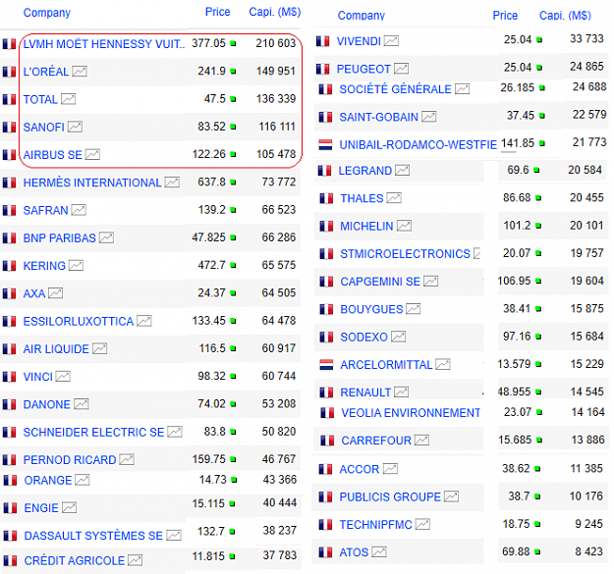
Task: Open the chart icon next to RENAULT
Action: click(x=402, y=392)
